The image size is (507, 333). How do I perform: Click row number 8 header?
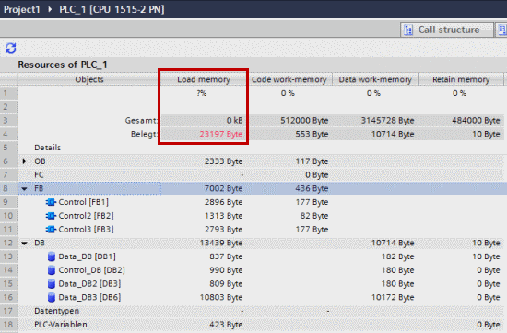click(8, 188)
